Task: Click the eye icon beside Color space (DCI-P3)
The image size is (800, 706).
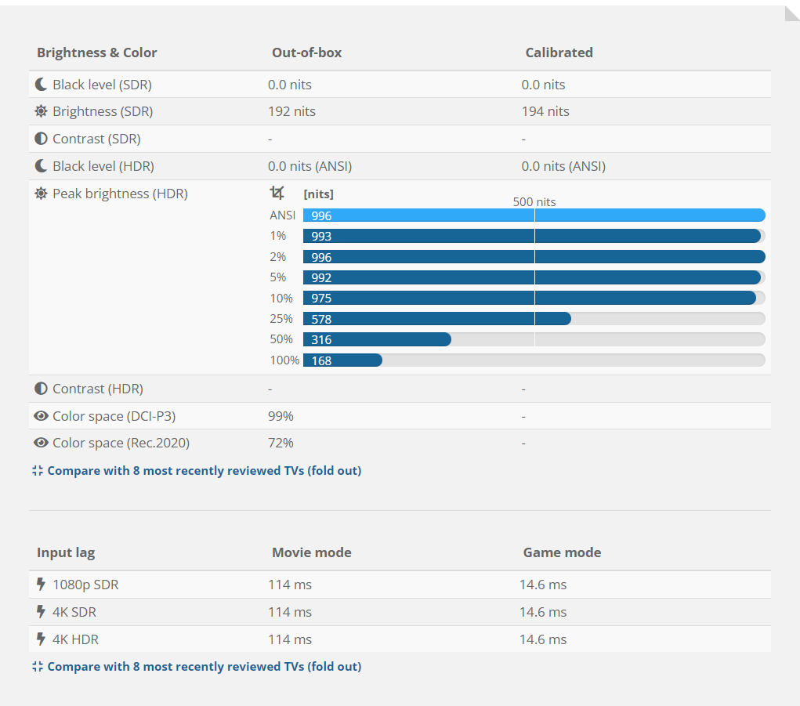Action: tap(41, 416)
